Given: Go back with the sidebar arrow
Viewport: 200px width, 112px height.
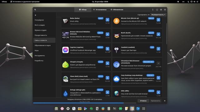Looking at the screenshot, I should point(36,15).
